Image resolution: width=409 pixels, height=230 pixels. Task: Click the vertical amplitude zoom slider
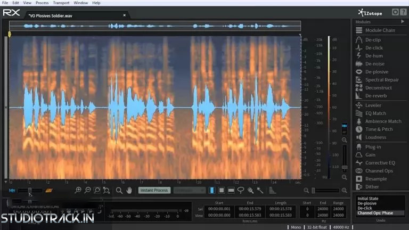[345, 159]
